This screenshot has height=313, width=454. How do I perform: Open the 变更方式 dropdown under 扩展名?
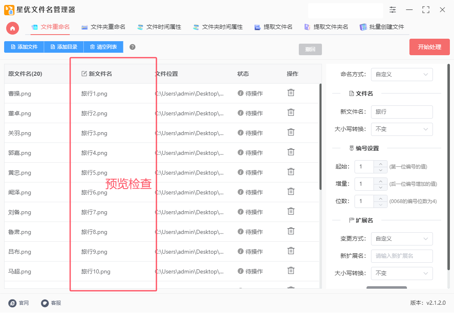(x=402, y=239)
